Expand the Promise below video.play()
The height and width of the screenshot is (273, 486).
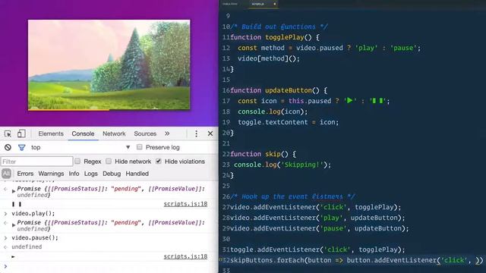pos(14,225)
